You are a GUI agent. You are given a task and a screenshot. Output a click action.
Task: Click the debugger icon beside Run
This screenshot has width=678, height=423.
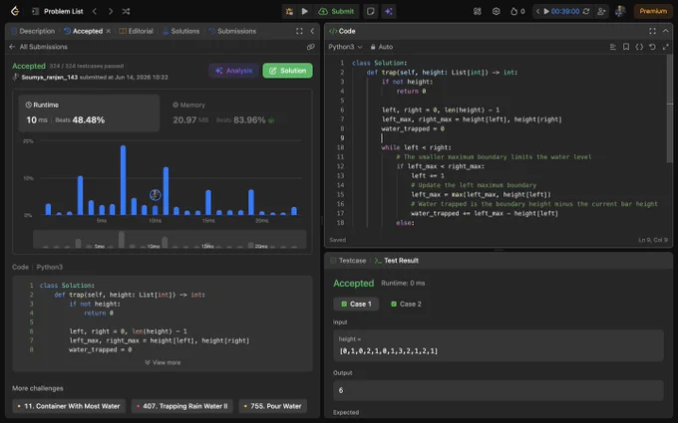[289, 11]
